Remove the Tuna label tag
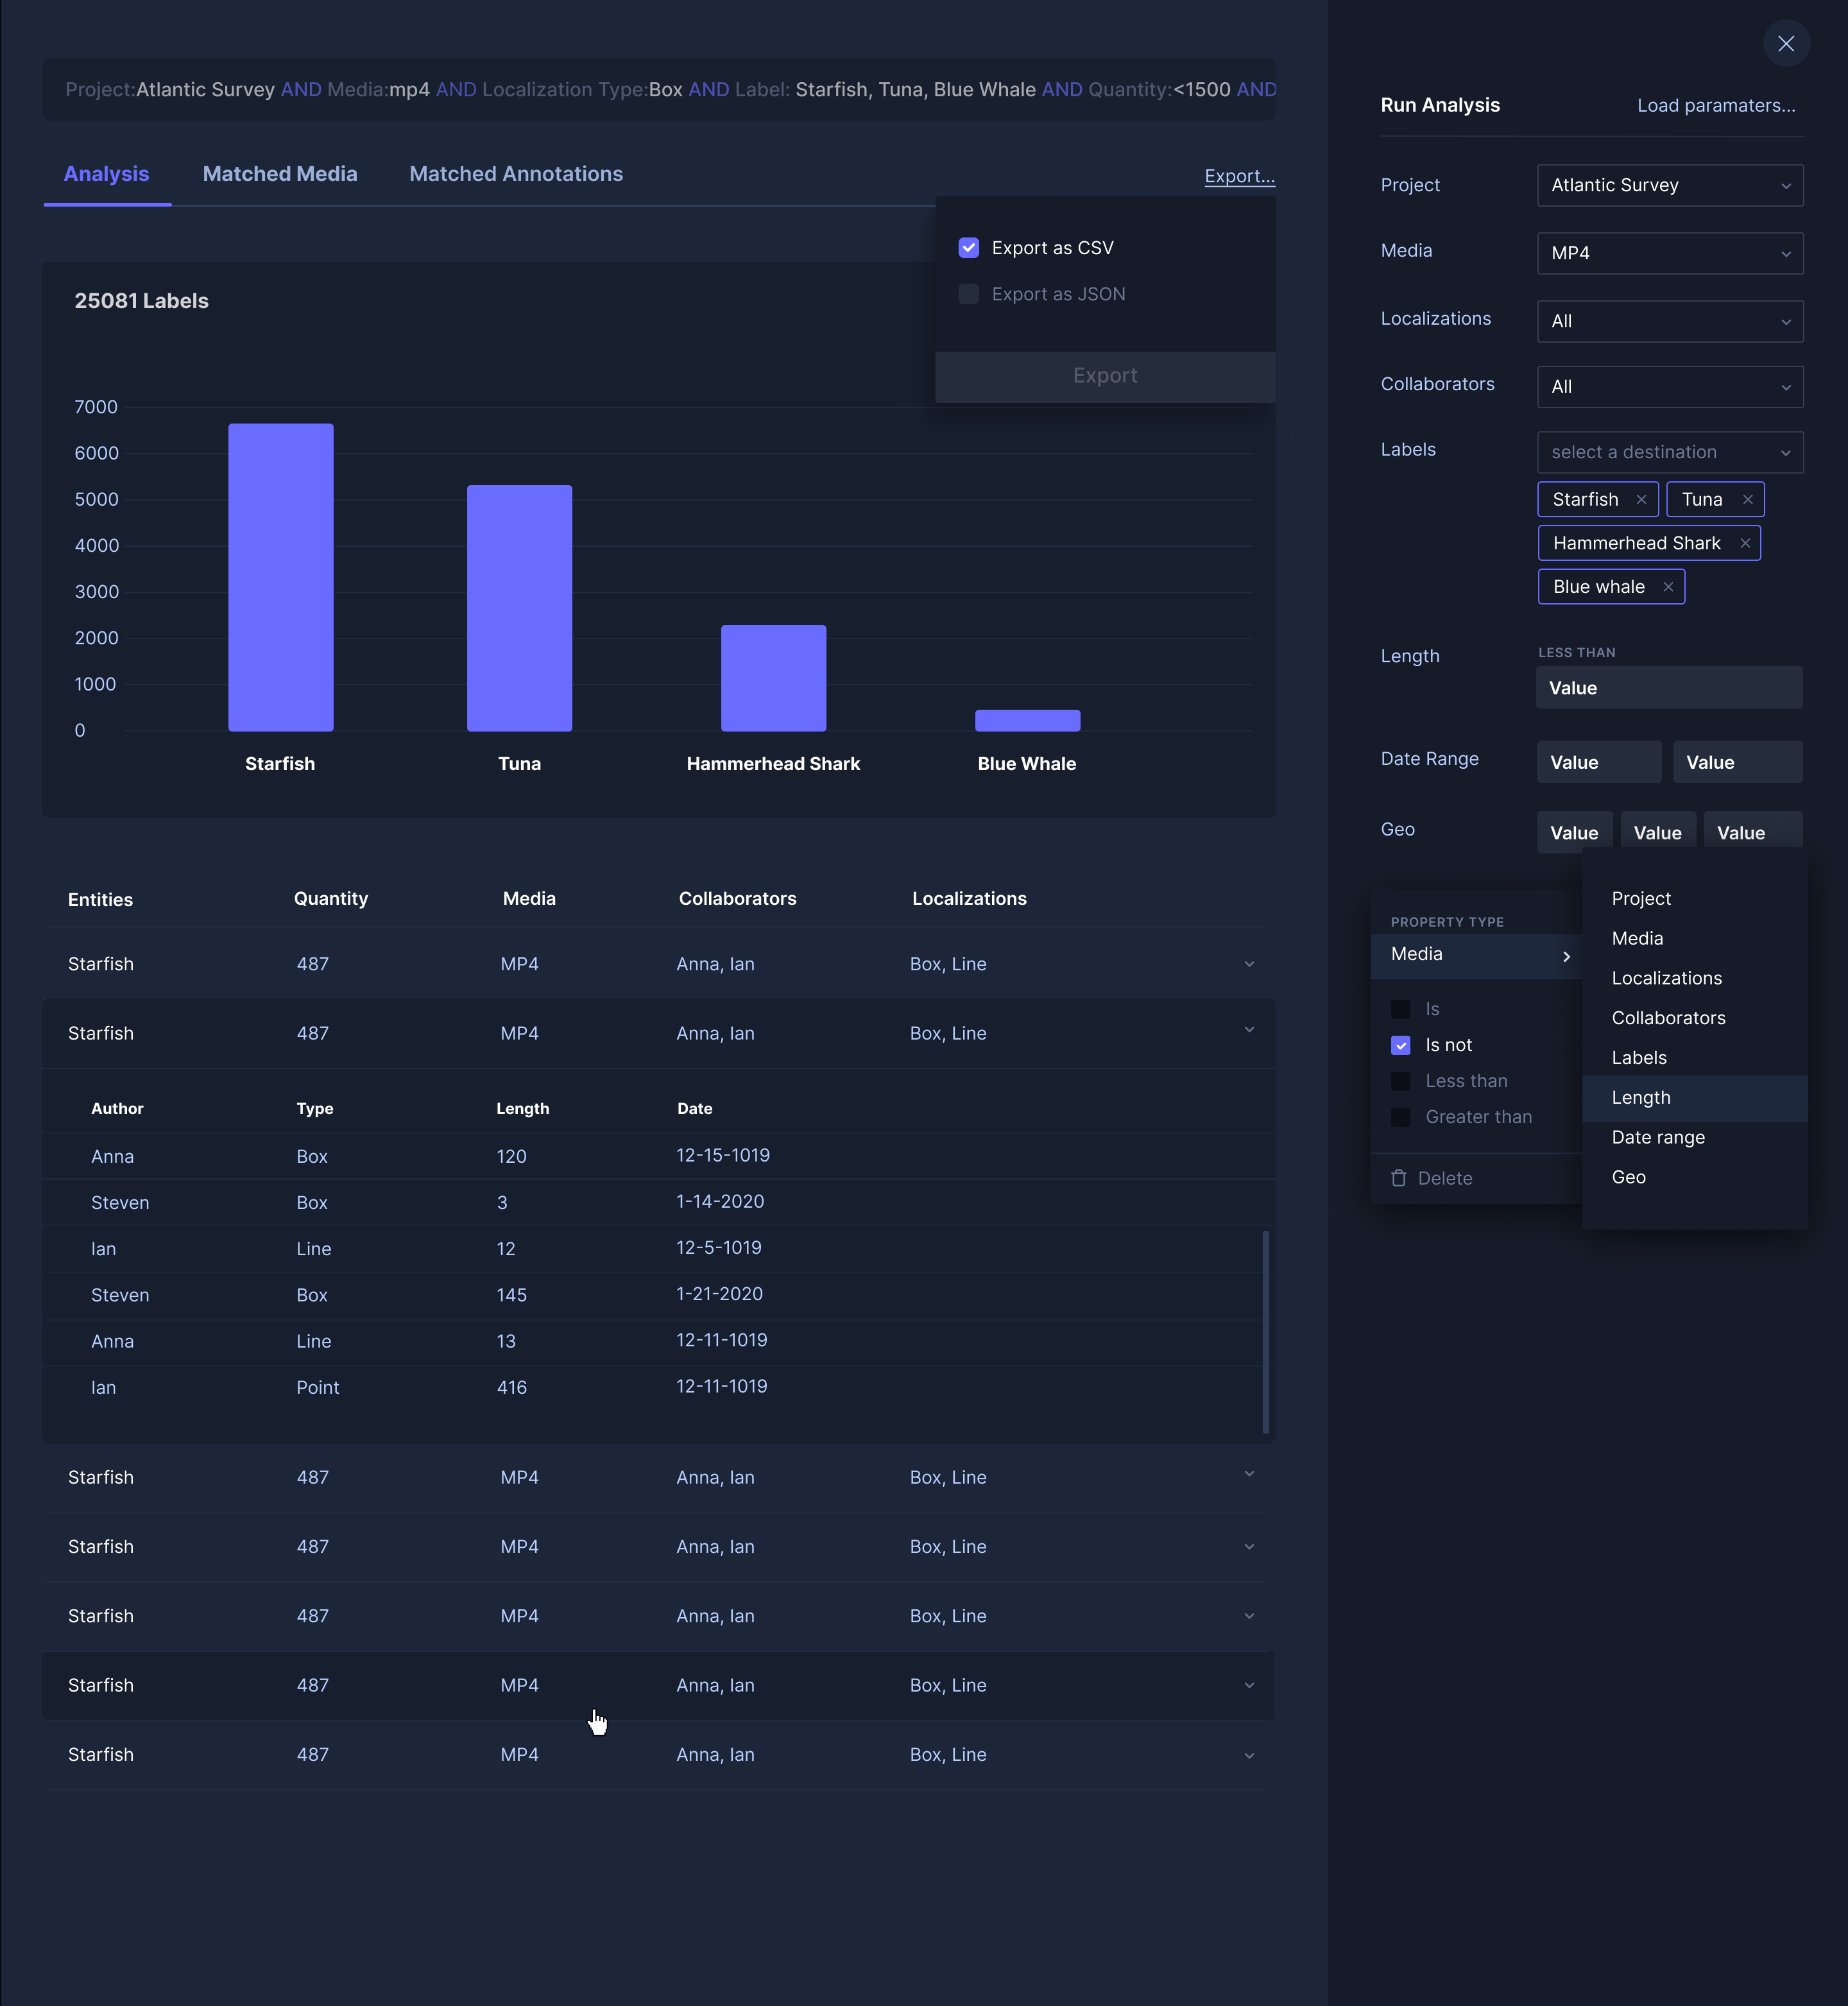 tap(1747, 500)
